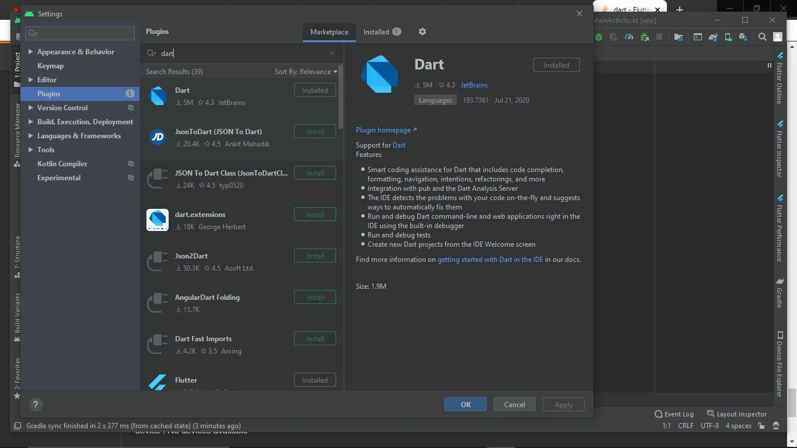The image size is (797, 448).
Task: Click the pause icon in the editor corner
Action: (x=769, y=65)
